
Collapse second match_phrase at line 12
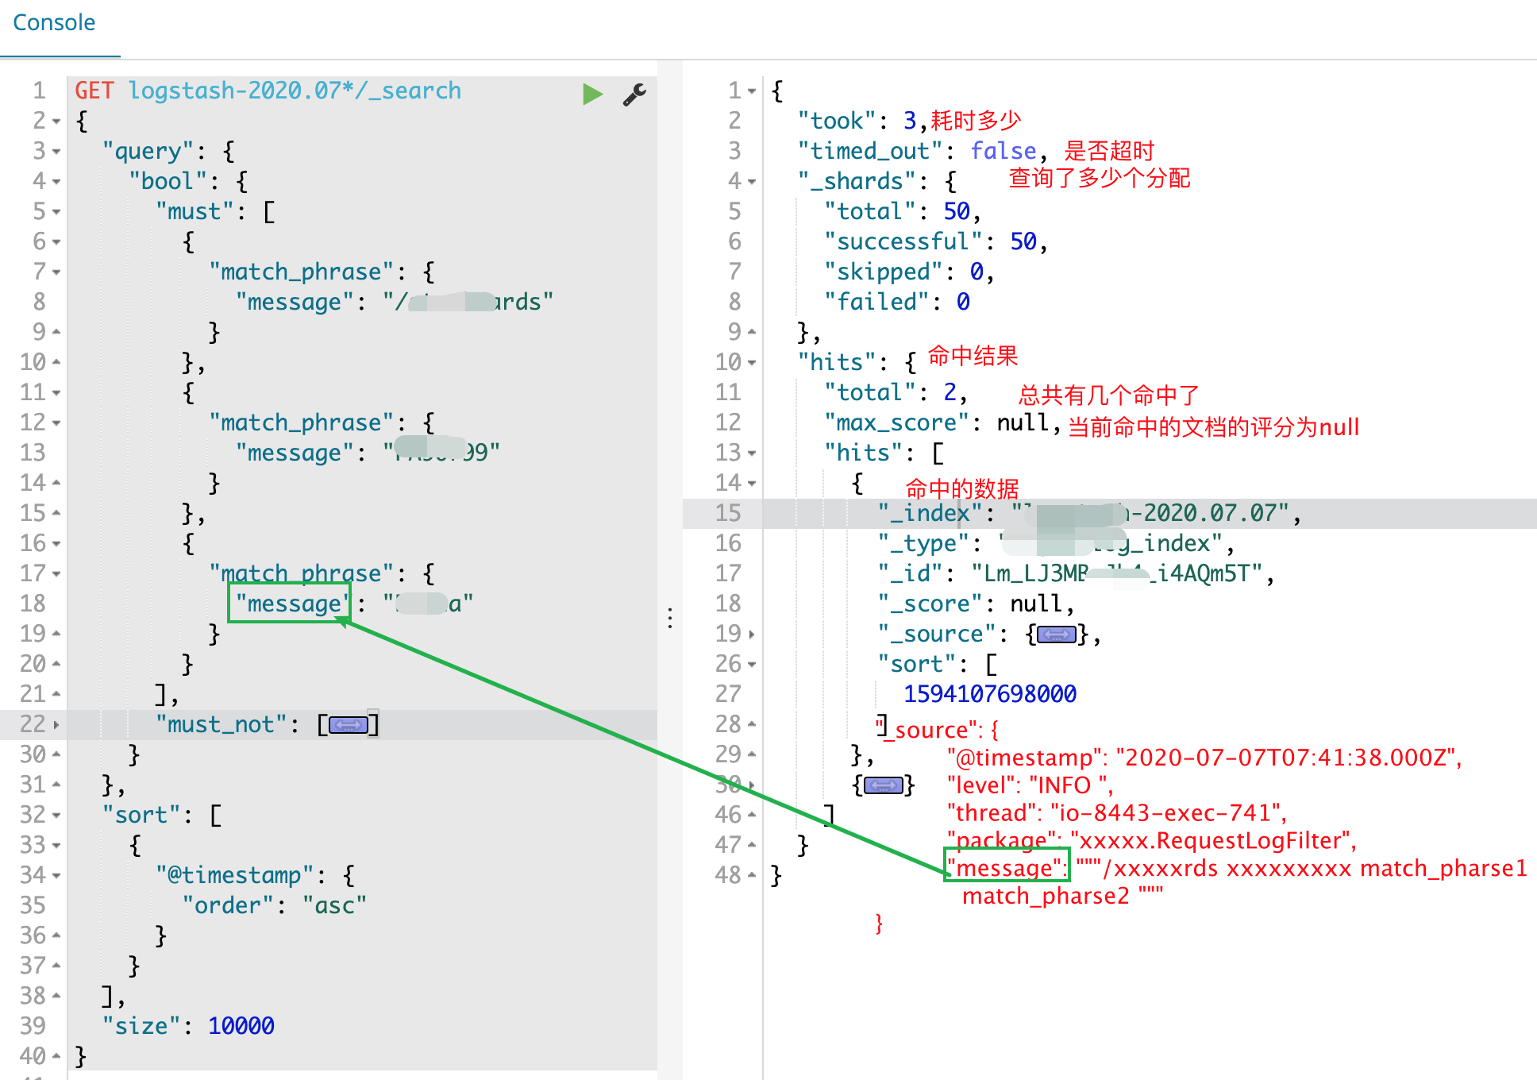point(56,423)
